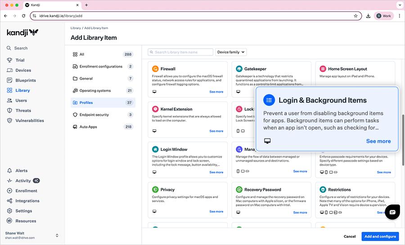405x245 pixels.
Task: Click the Recovery Password icon
Action: point(239,190)
